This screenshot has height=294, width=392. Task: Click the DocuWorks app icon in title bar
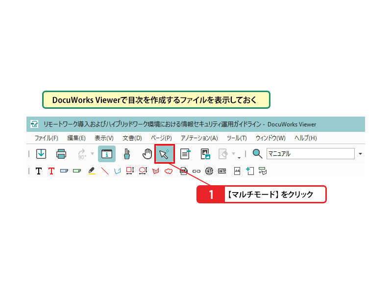click(34, 124)
